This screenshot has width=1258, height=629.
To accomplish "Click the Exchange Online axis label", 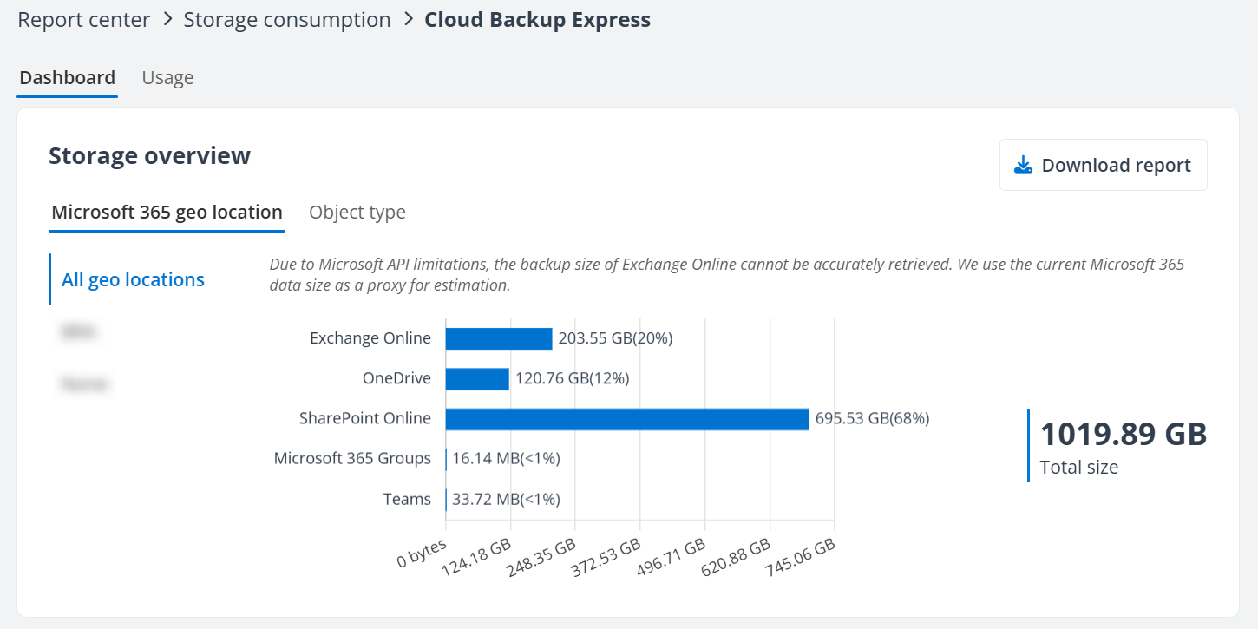I will pos(370,337).
